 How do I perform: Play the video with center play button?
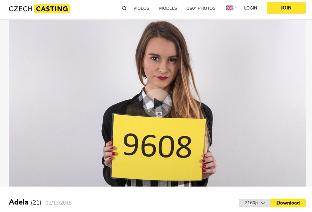(157, 103)
